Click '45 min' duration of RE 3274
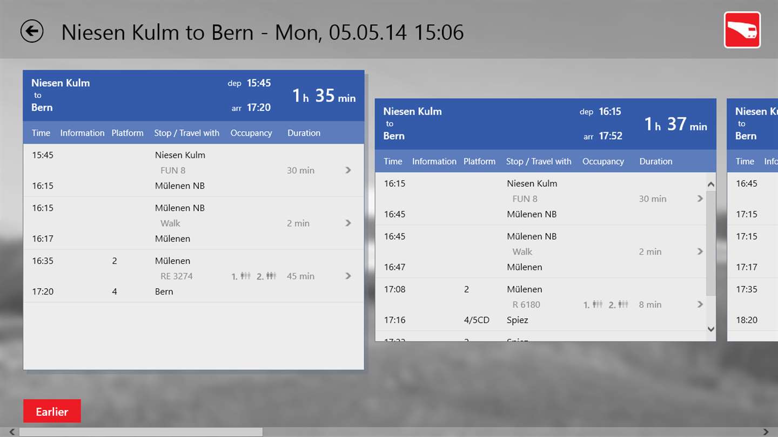Viewport: 778px width, 437px height. point(300,276)
